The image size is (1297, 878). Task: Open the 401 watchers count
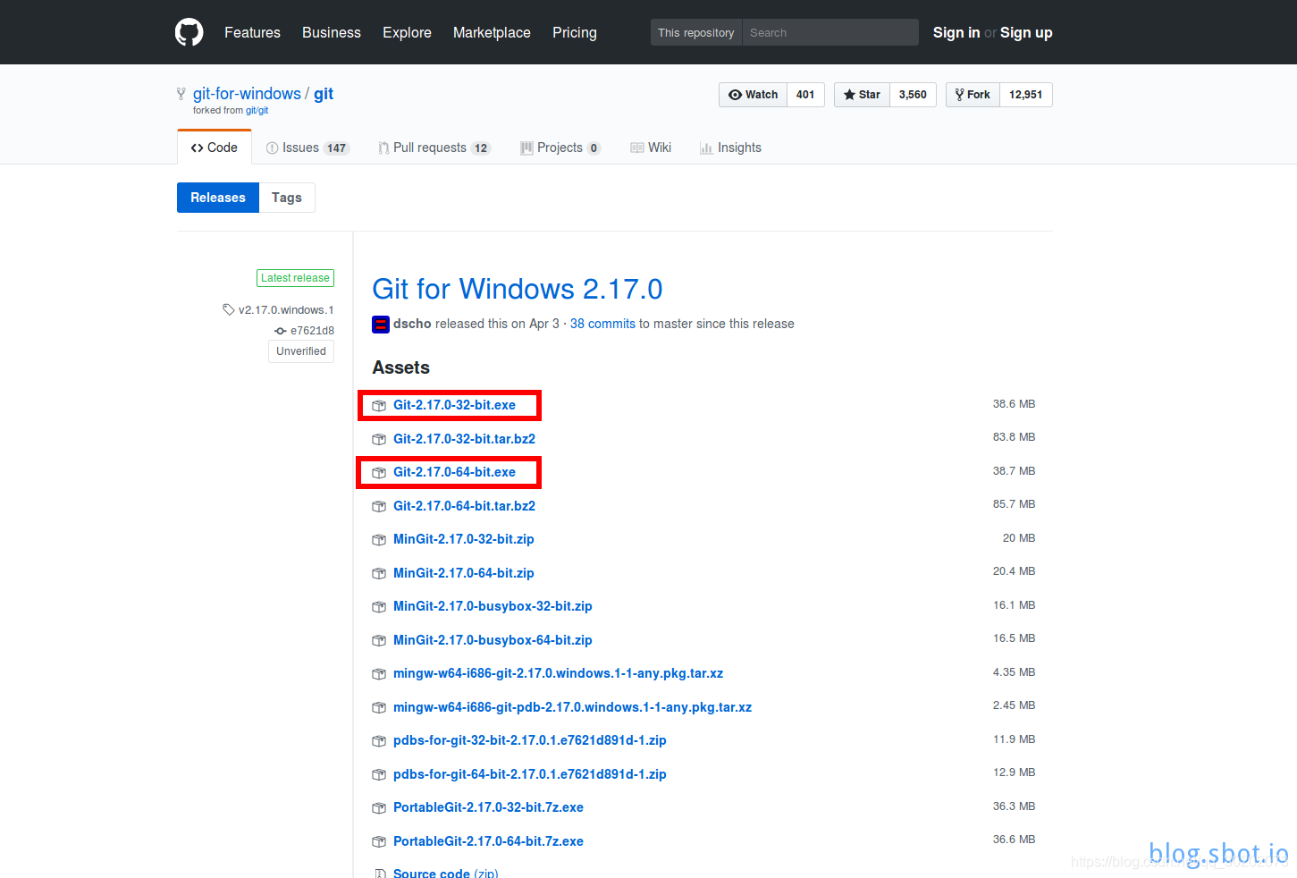coord(805,95)
